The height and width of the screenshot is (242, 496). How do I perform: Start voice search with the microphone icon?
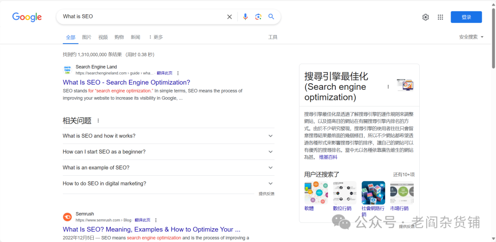pos(245,17)
